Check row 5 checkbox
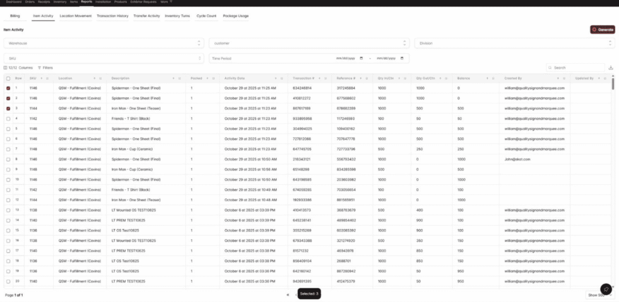Screen dimensions: 619x302 (x=8, y=129)
